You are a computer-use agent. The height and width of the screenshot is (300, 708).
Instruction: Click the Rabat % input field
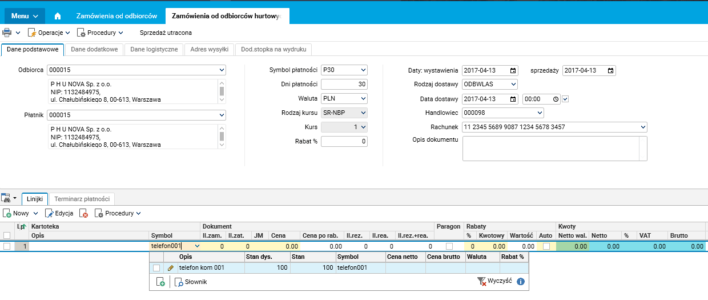[x=344, y=141]
